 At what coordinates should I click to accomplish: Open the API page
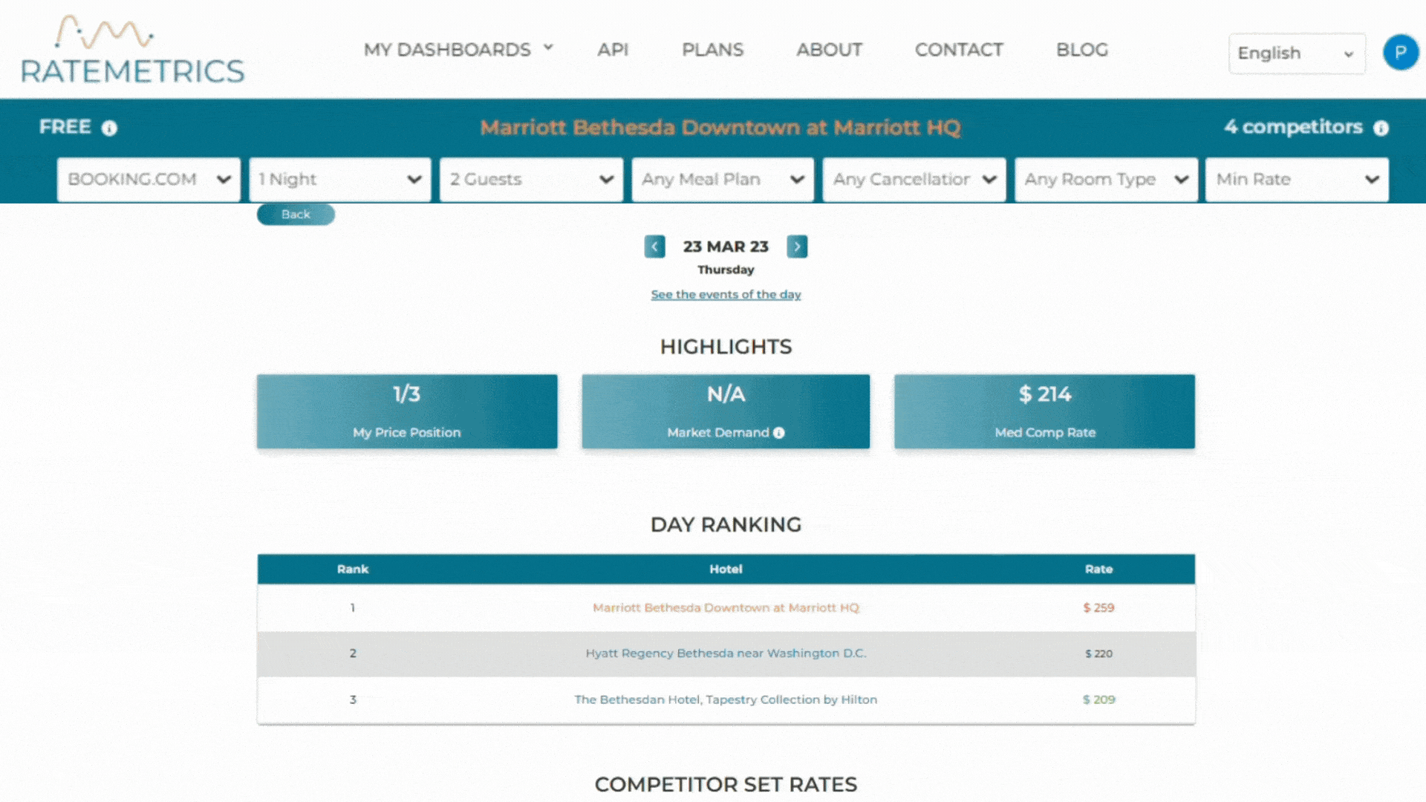[613, 50]
